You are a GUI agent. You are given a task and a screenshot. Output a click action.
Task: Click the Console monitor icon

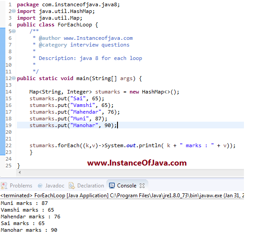tap(112, 186)
